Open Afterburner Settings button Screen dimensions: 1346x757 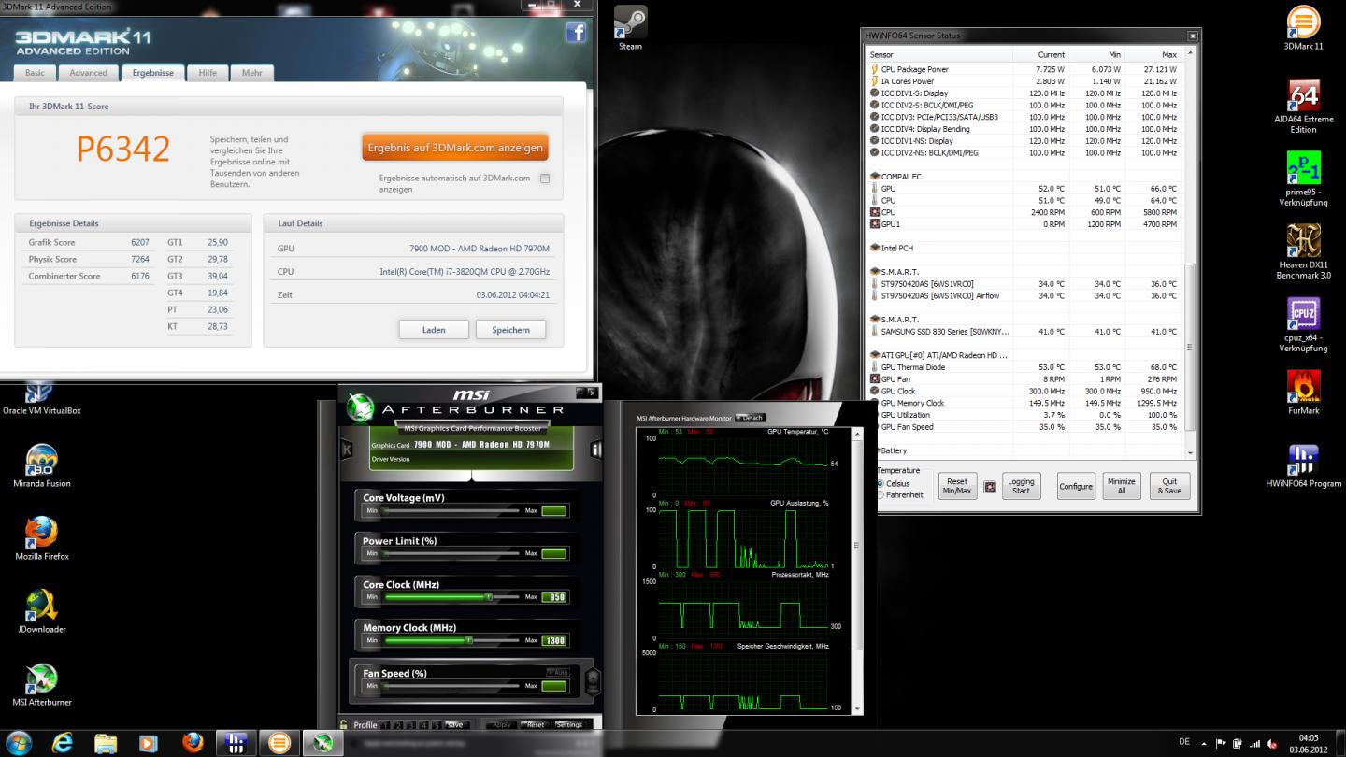pos(569,724)
